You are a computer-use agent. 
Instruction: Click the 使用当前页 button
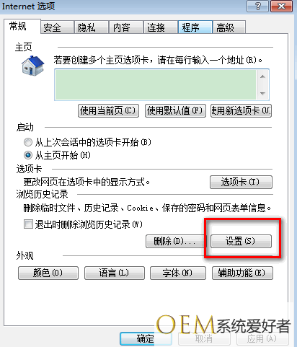108,110
